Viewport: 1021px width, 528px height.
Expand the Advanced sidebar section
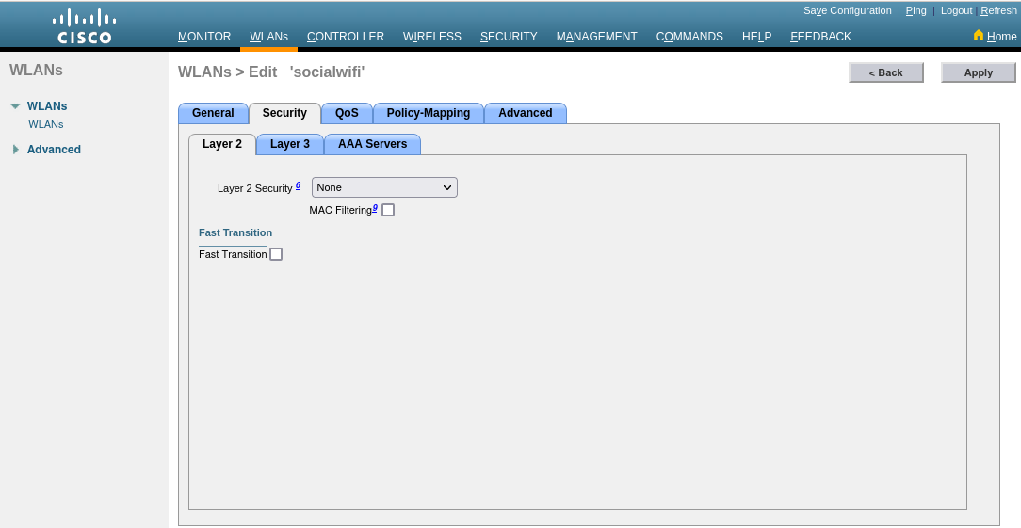15,150
